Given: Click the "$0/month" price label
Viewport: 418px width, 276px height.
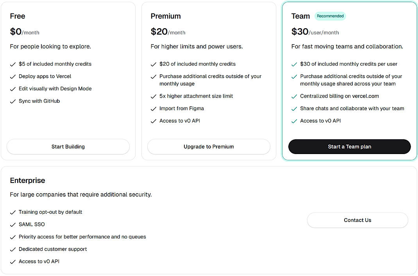Looking at the screenshot, I should pyautogui.click(x=25, y=32).
